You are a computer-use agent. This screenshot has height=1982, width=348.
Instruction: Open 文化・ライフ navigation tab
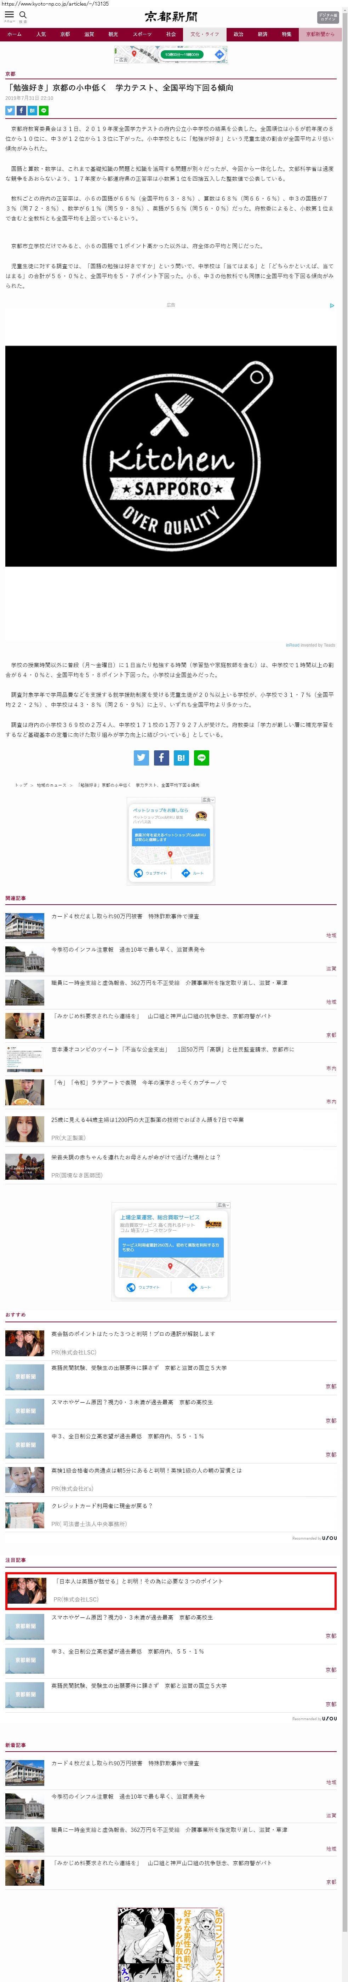[x=205, y=35]
